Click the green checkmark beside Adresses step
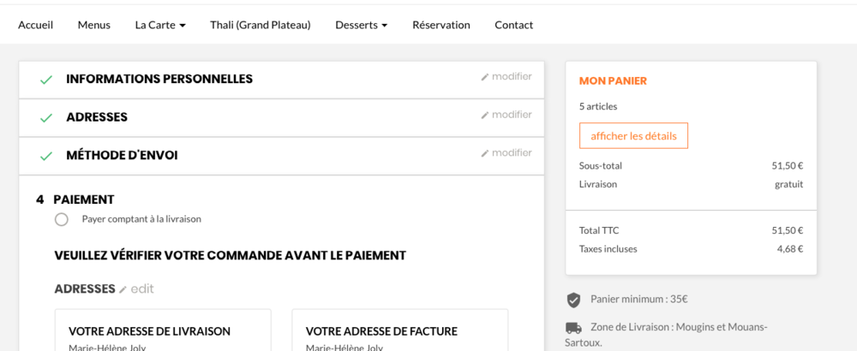 [x=46, y=118]
